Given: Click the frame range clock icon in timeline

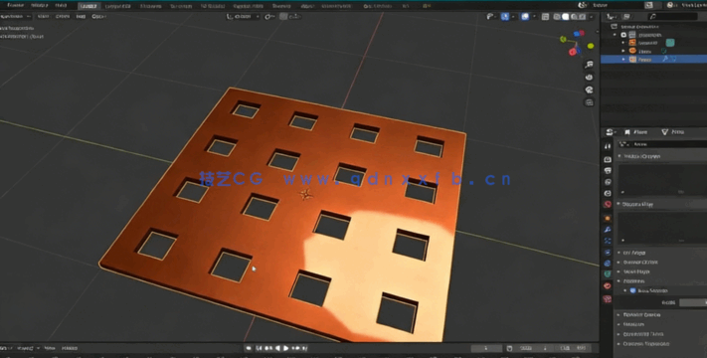Looking at the screenshot, I should pyautogui.click(x=509, y=348).
